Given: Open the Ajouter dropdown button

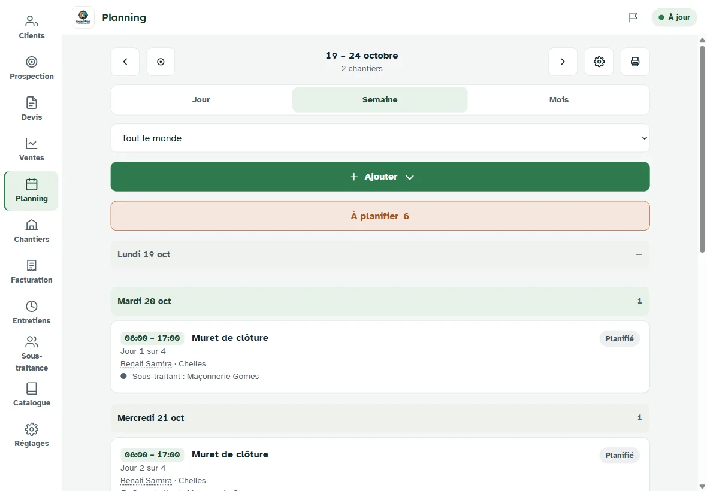Looking at the screenshot, I should [x=380, y=177].
